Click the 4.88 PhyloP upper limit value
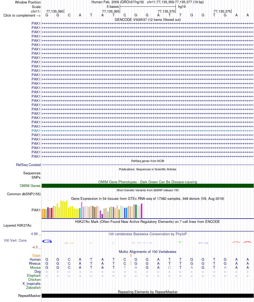 click(34, 234)
